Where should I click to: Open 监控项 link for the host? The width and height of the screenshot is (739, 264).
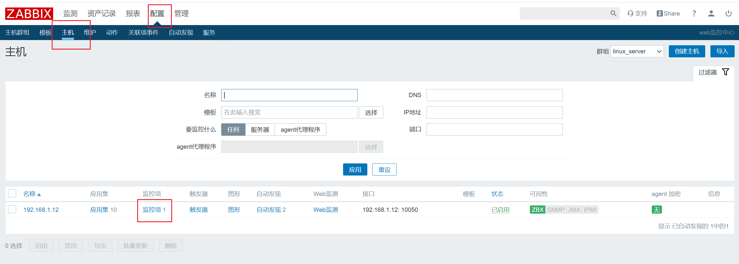[152, 210]
